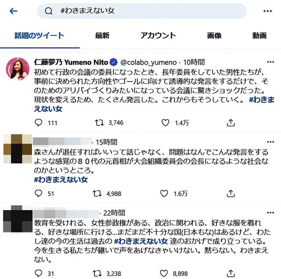This screenshot has width=281, height=279.
Task: Reply to Yumeno Nito's tweet
Action: point(38,123)
